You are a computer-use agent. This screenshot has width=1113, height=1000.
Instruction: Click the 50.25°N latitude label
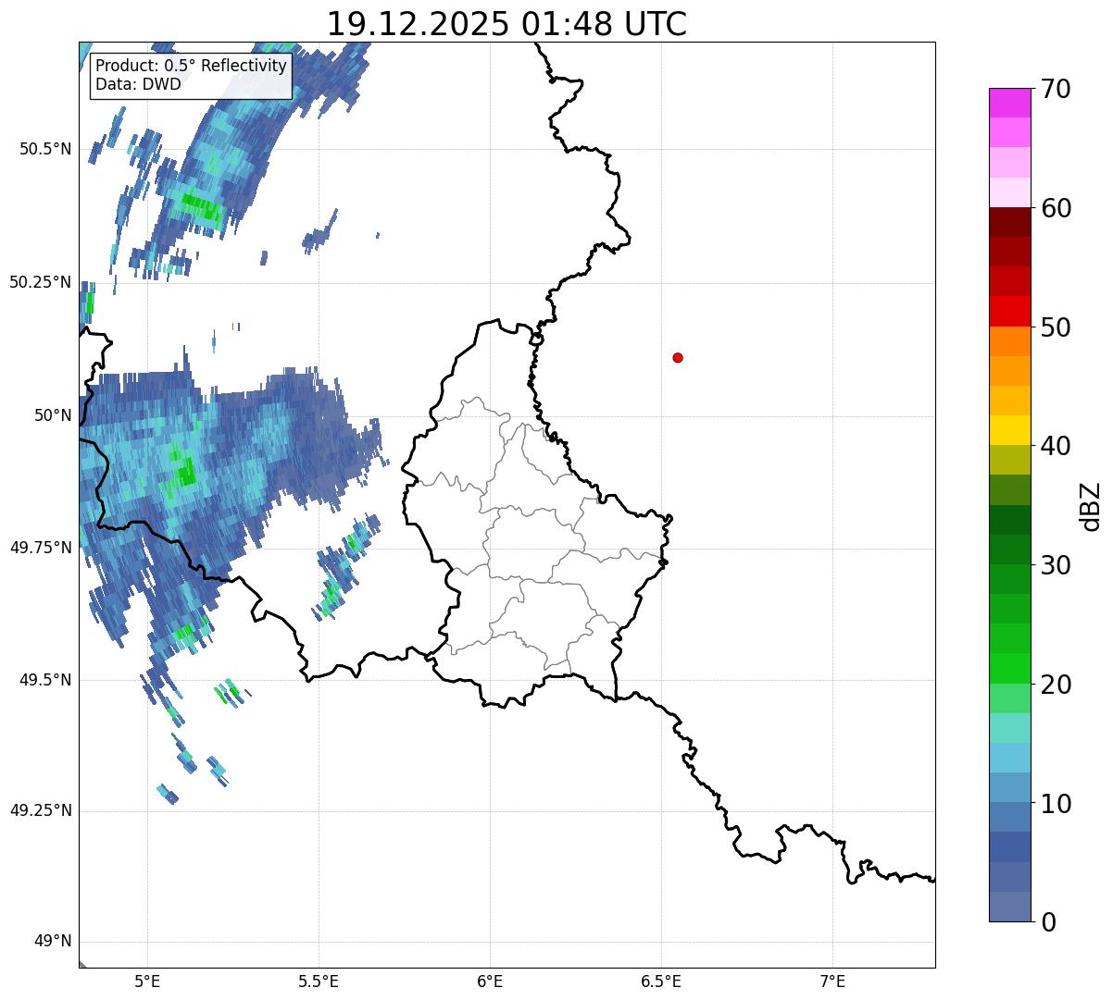(x=41, y=282)
